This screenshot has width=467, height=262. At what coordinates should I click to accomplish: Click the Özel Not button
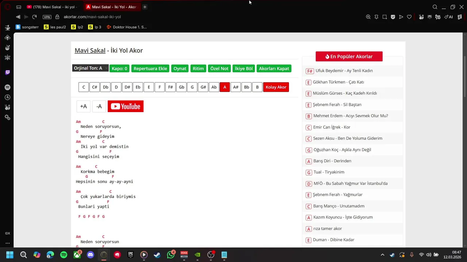tap(219, 68)
